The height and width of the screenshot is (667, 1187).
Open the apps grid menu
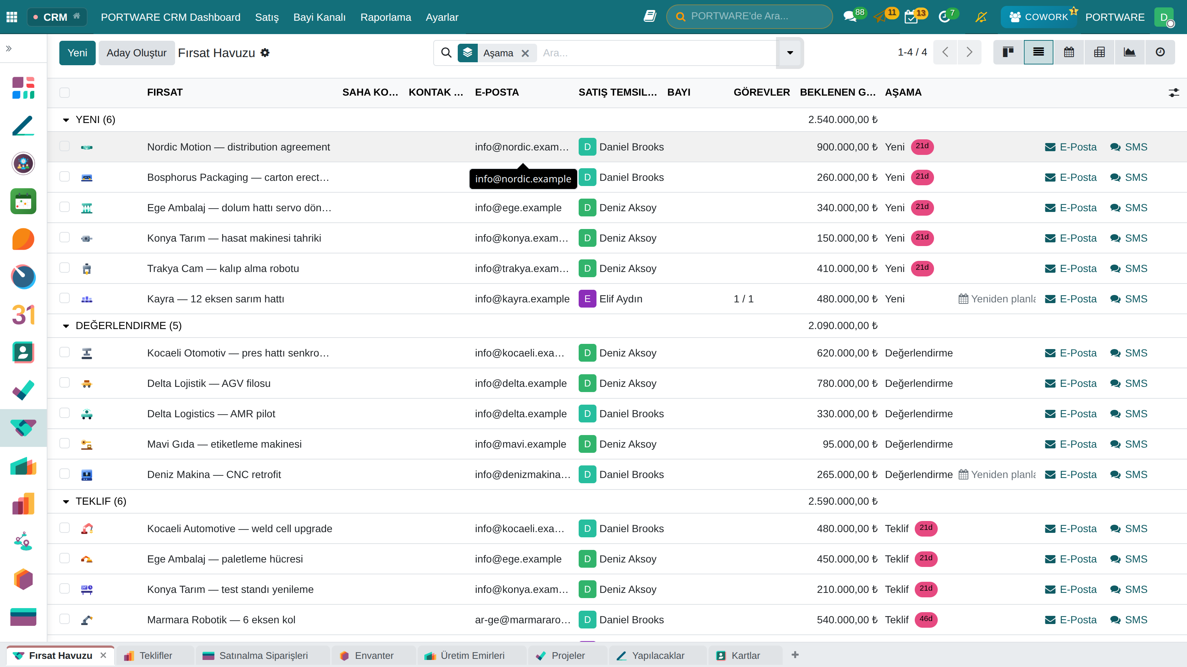pos(12,17)
